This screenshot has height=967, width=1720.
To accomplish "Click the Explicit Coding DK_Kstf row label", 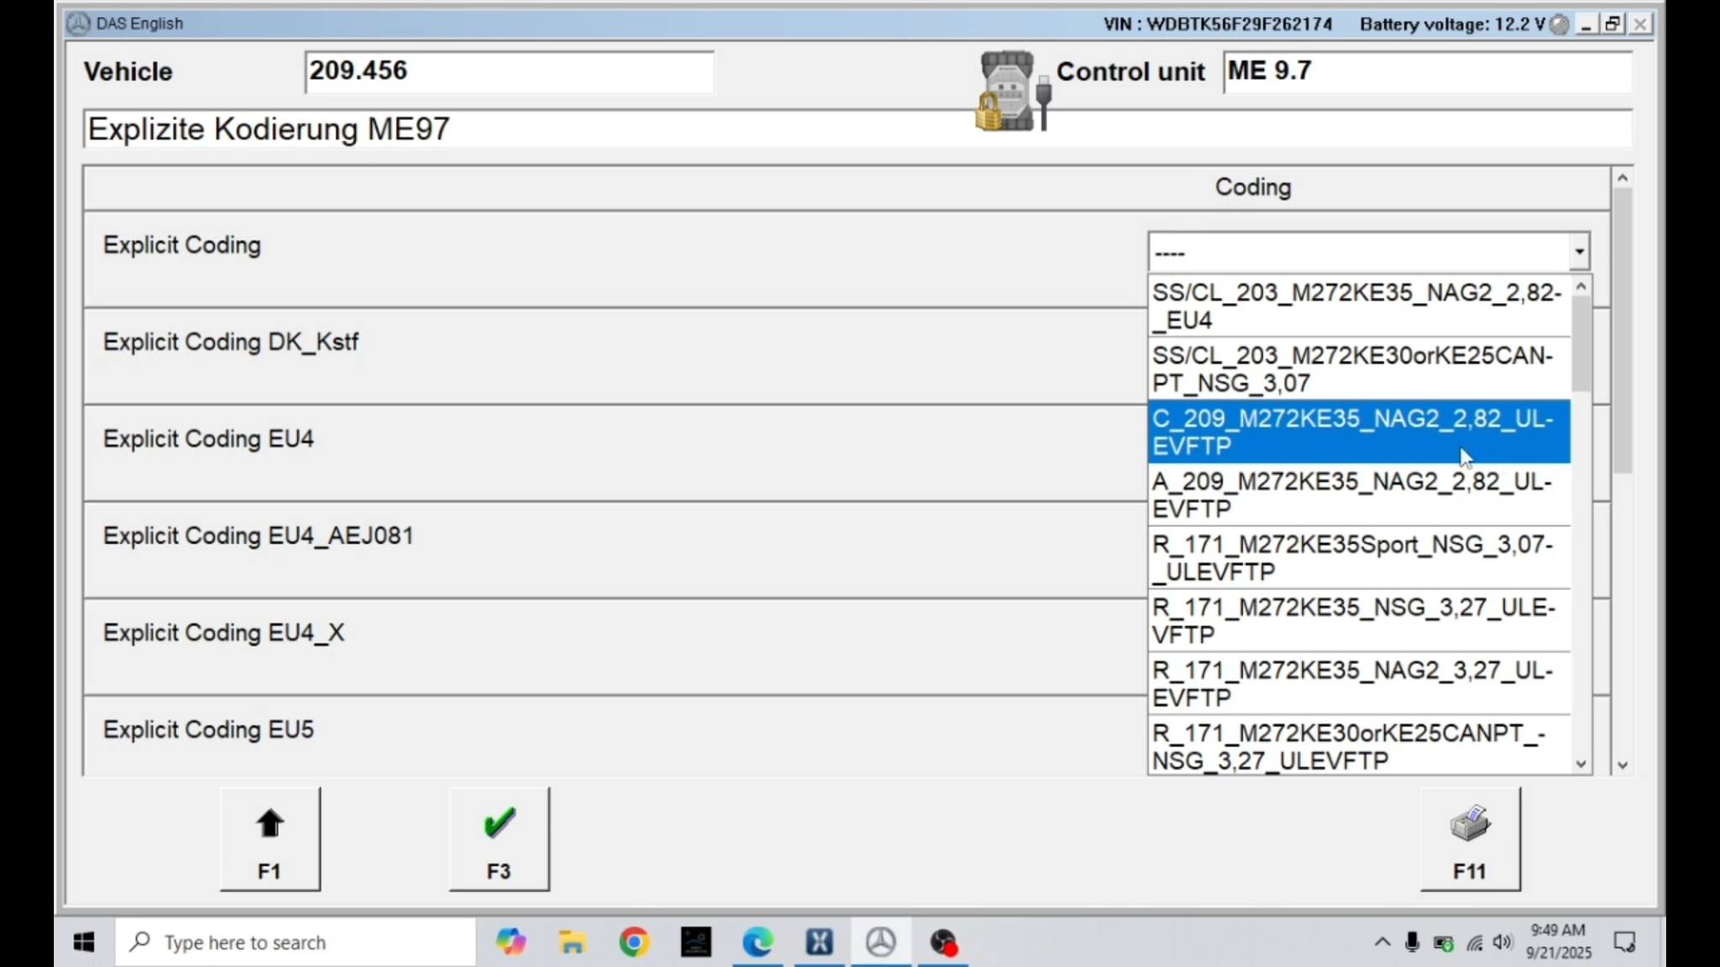I will (231, 342).
